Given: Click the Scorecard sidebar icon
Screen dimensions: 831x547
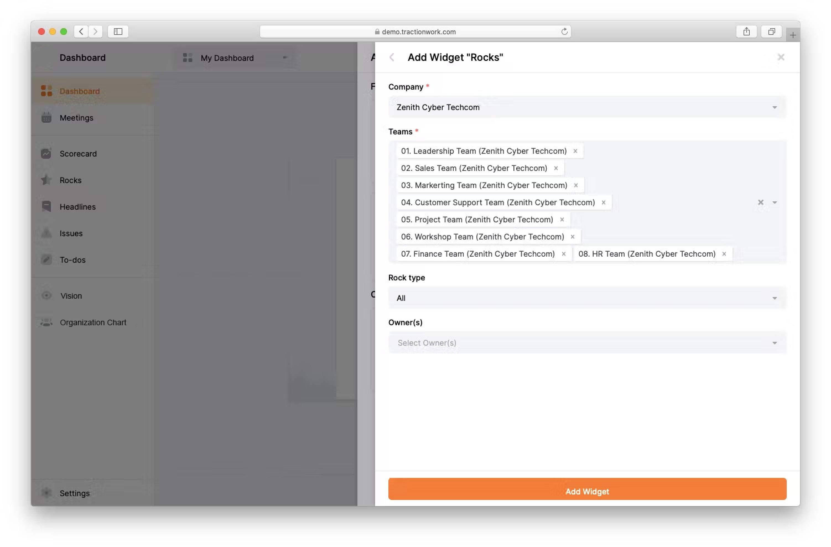Looking at the screenshot, I should click(x=46, y=153).
